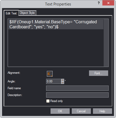
Task: Click inside the Angle value field
Action: pyautogui.click(x=54, y=81)
